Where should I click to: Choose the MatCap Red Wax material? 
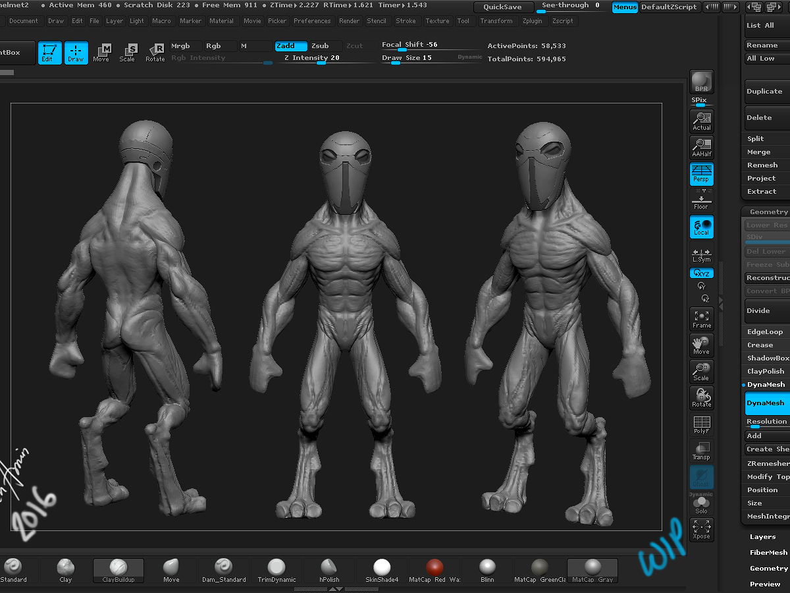click(434, 571)
